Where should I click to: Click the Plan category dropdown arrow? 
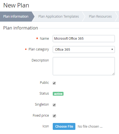[112, 49]
